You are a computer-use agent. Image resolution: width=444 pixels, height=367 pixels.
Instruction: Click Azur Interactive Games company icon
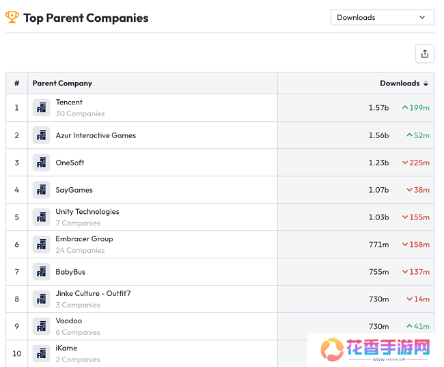(42, 135)
